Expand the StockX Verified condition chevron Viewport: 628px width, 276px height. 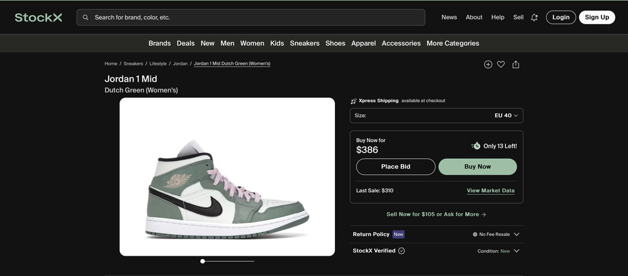[517, 251]
